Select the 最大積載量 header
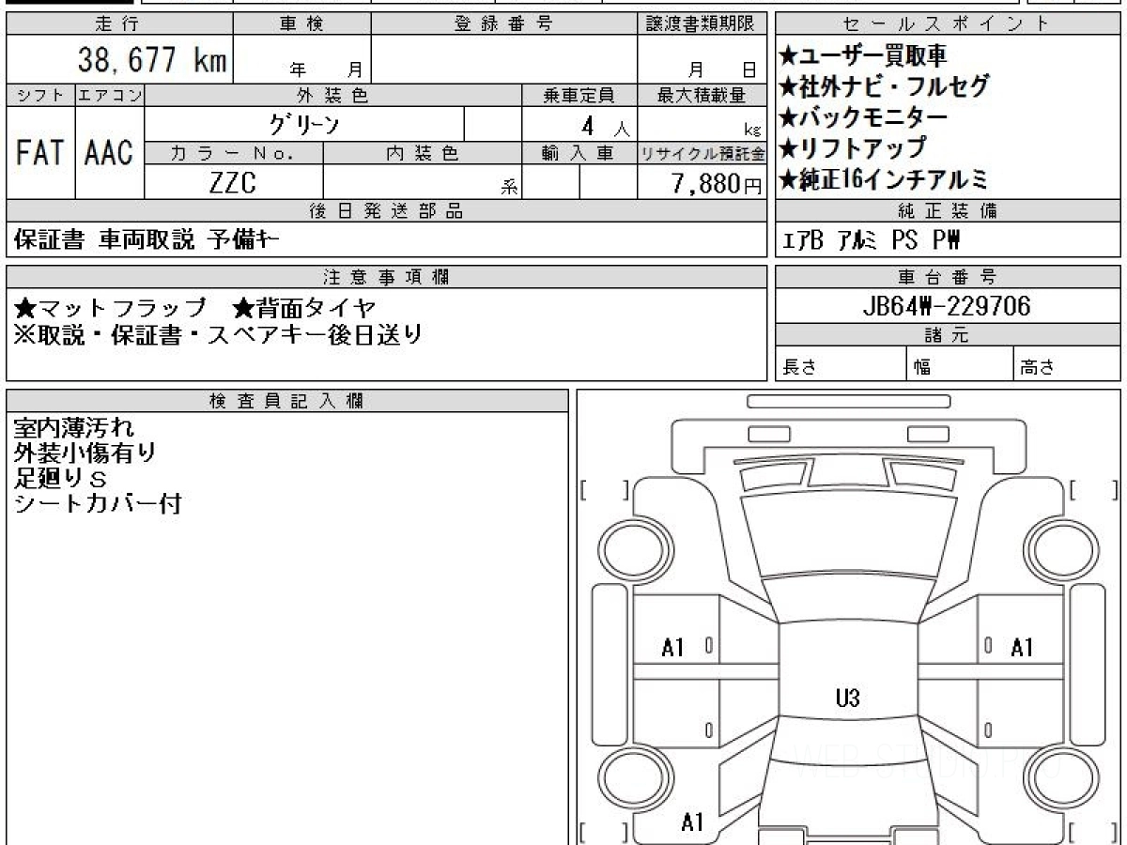Image resolution: width=1127 pixels, height=845 pixels. click(702, 95)
